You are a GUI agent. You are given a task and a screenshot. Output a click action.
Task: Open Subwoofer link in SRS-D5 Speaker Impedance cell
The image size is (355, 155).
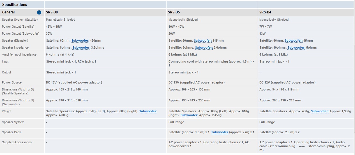coord(204,47)
